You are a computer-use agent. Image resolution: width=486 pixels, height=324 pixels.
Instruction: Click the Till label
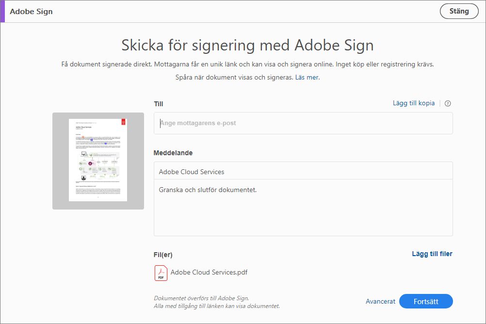[x=159, y=104]
